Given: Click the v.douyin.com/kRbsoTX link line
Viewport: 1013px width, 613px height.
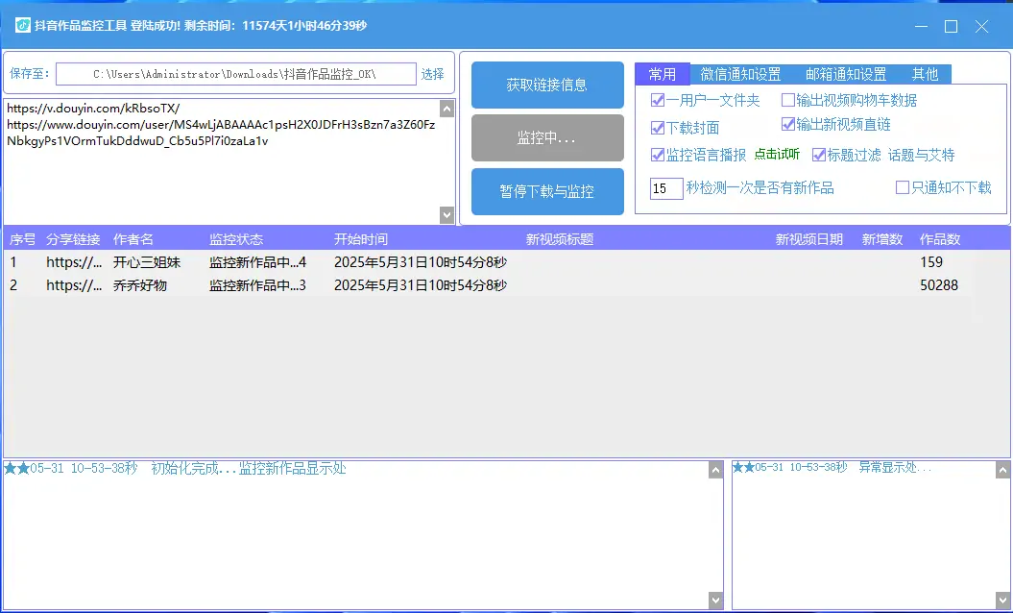Looking at the screenshot, I should 94,108.
